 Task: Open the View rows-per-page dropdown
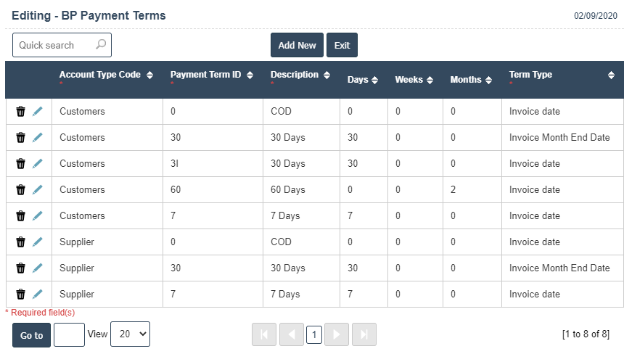coord(130,334)
